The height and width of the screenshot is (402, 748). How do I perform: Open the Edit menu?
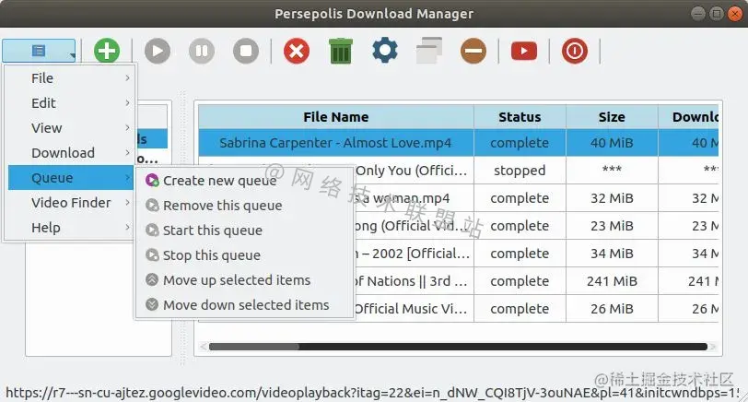tap(70, 102)
